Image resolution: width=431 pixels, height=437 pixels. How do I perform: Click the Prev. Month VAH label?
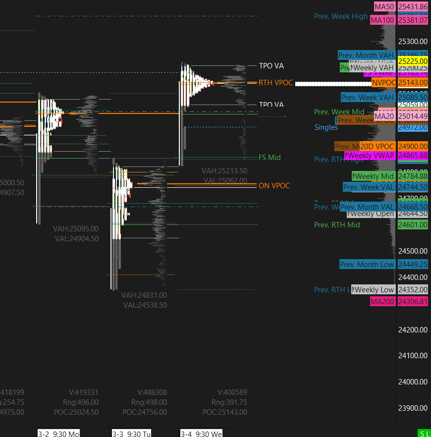pos(366,55)
